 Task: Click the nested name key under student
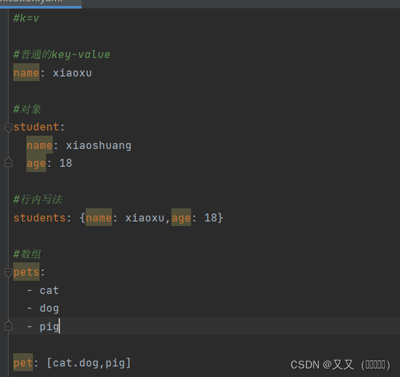(x=40, y=145)
